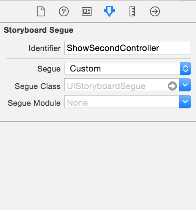Click the Identifier label
The image size is (196, 210).
45,48
